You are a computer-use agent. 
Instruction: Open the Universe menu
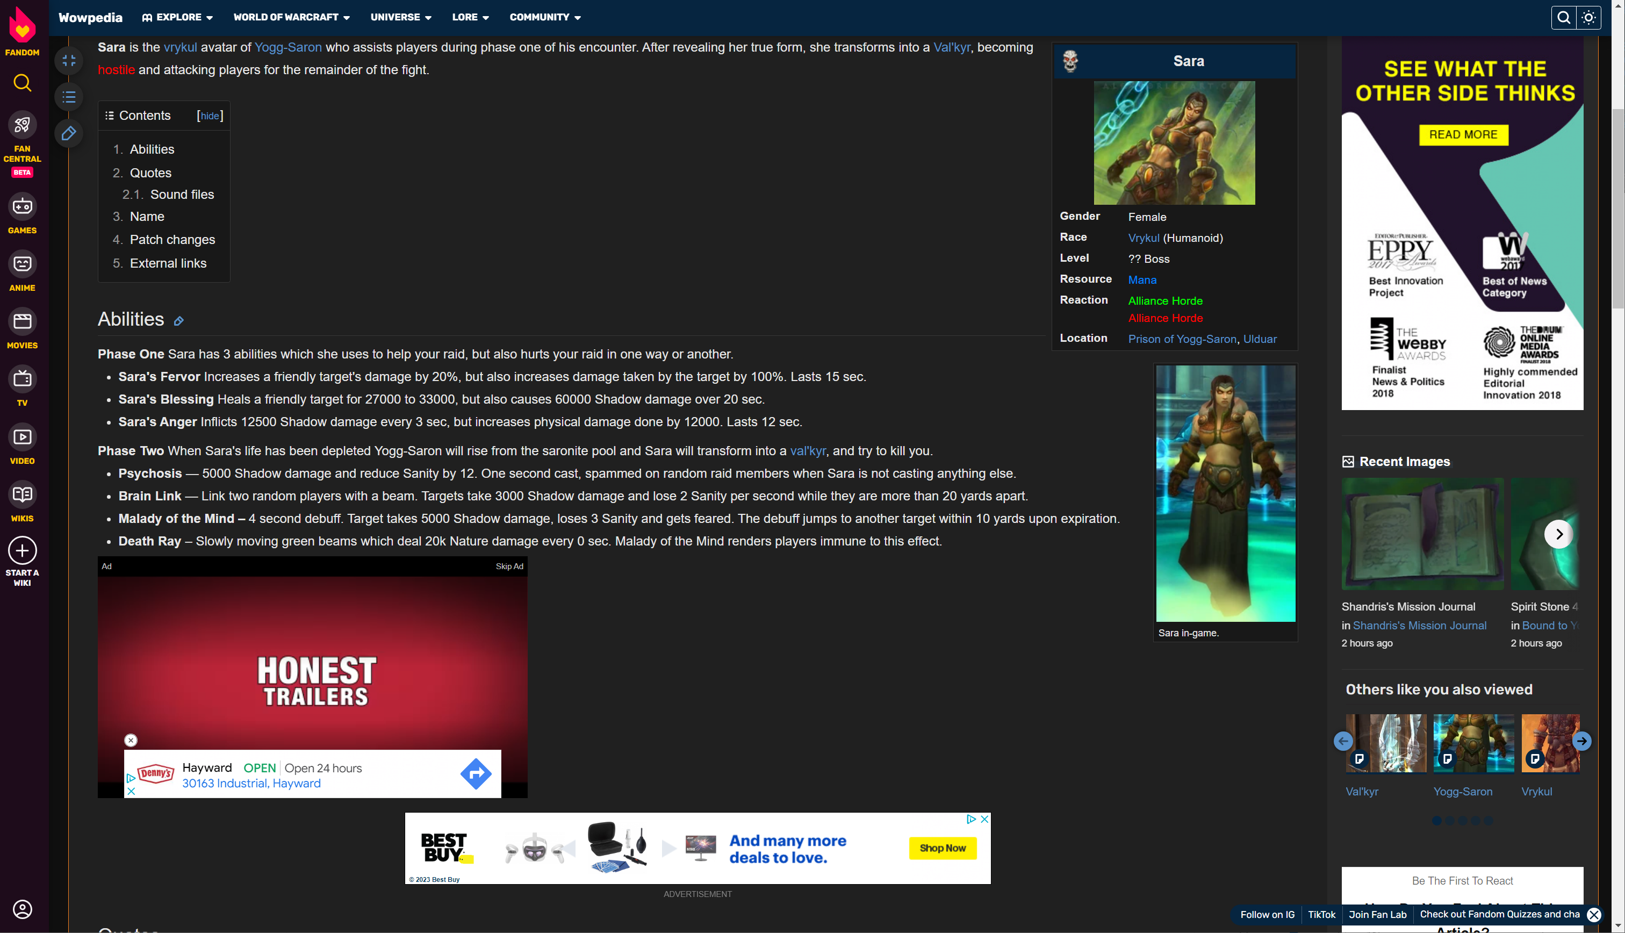pyautogui.click(x=401, y=17)
